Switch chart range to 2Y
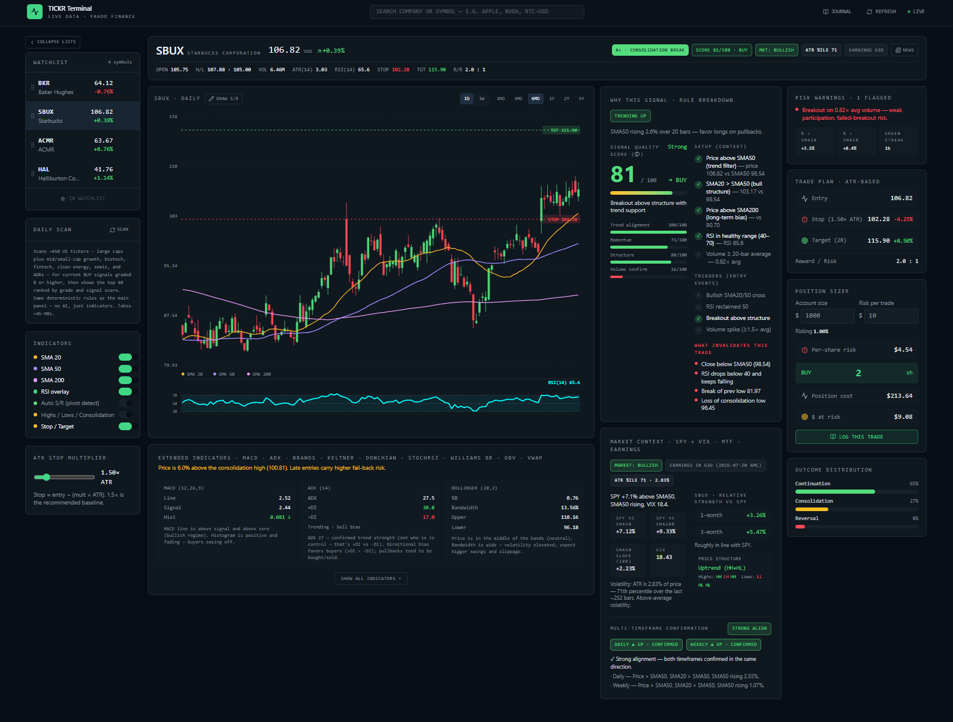 click(566, 98)
